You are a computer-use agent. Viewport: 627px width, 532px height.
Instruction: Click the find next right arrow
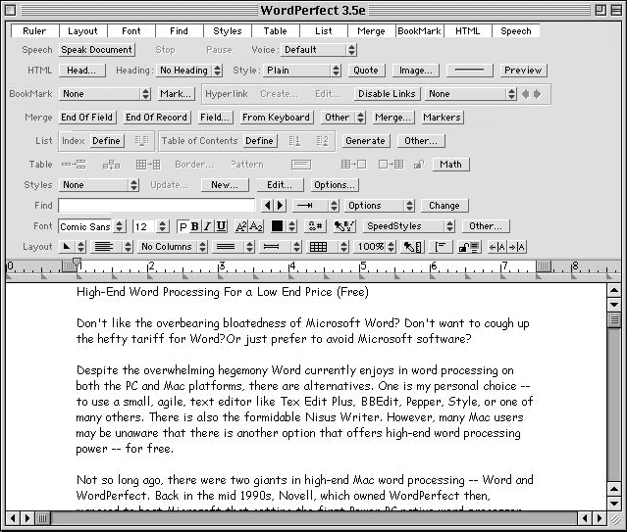coord(280,206)
